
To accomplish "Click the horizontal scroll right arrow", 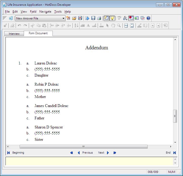I will coord(171,147).
